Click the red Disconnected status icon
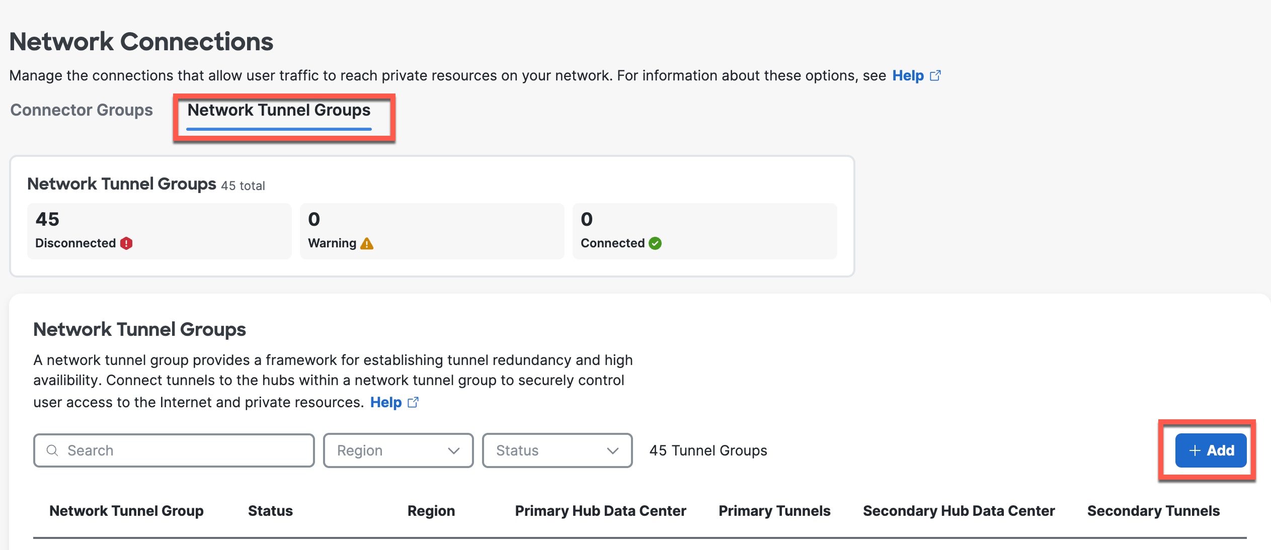 (126, 243)
